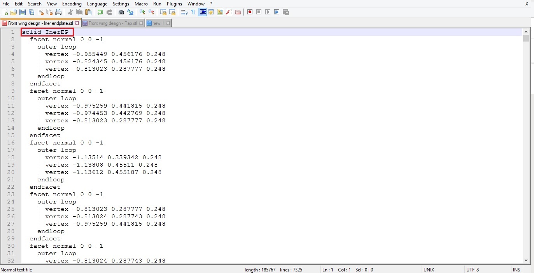Select Front wing design - Iner endplate.stl tab
Viewport: 534px width, 273px height.
pos(40,23)
